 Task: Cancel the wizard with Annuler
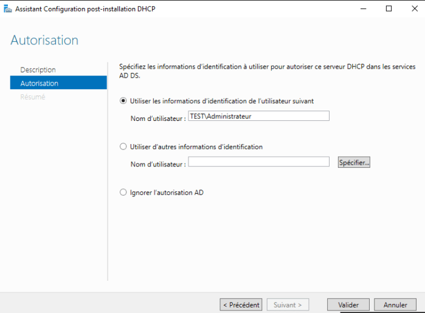(395, 304)
